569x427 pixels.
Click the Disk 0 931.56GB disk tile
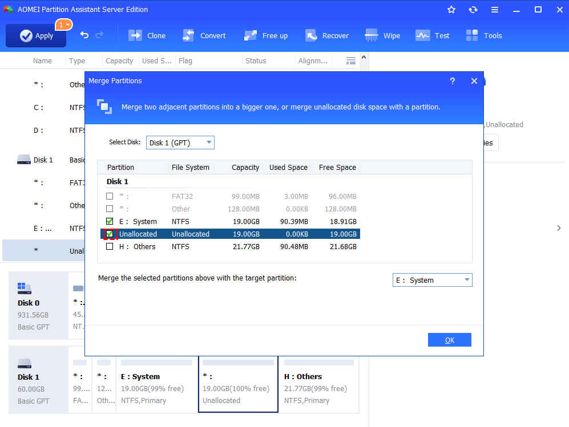[x=38, y=306]
